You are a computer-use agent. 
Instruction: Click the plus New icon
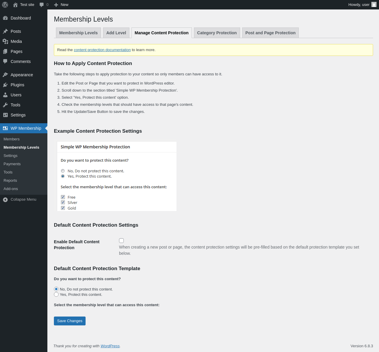click(x=56, y=5)
